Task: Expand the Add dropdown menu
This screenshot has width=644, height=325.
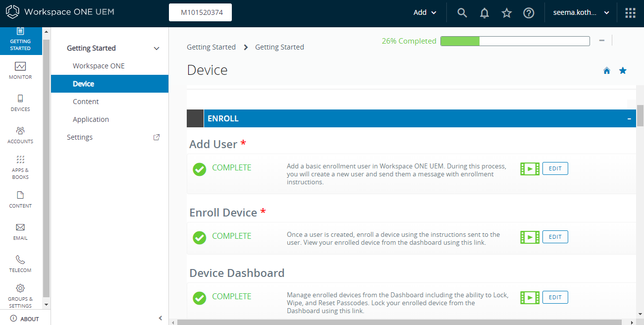Action: click(x=425, y=13)
